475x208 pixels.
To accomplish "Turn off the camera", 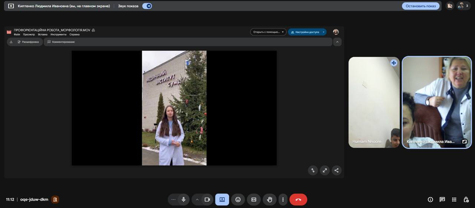I will (207, 199).
